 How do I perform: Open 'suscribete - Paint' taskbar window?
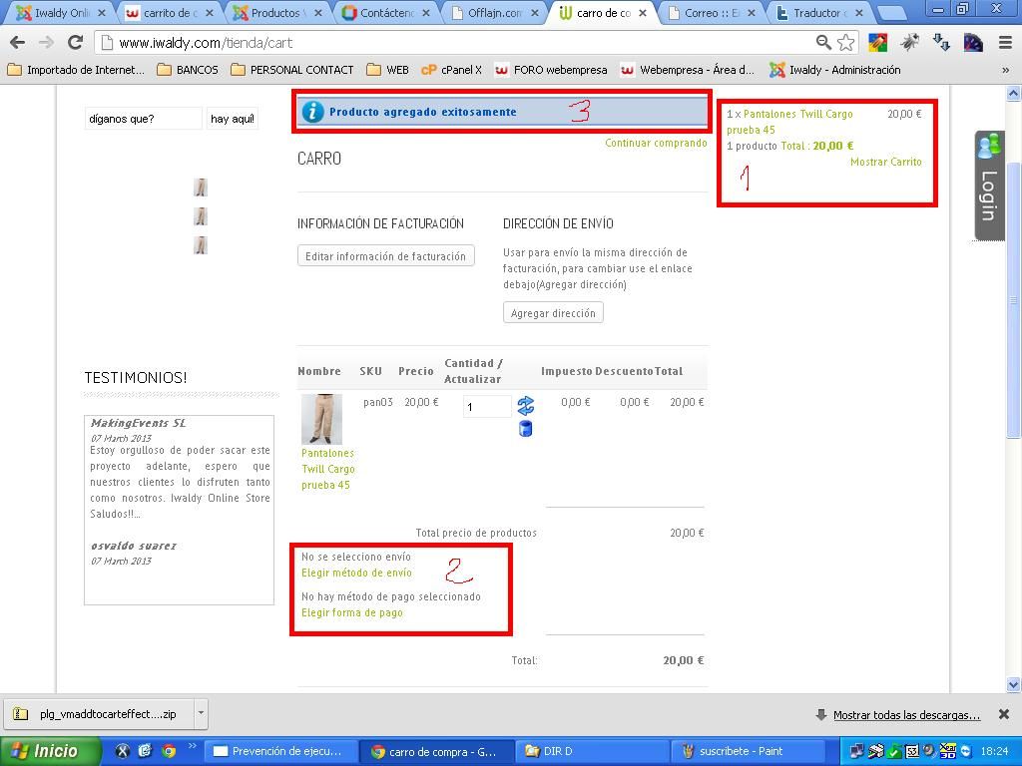(x=748, y=751)
